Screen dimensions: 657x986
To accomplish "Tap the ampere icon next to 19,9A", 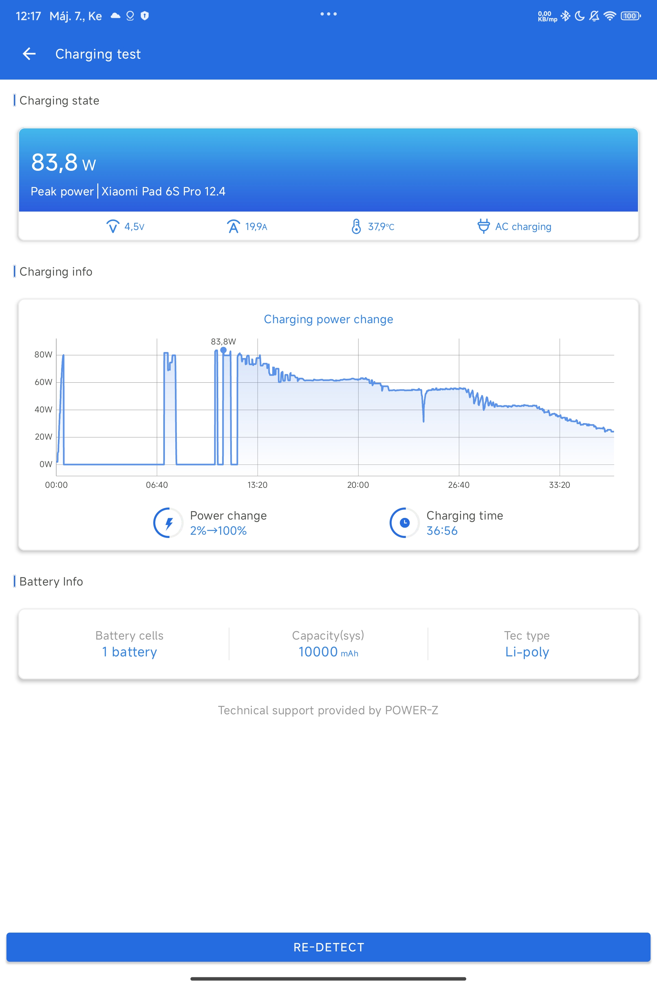I will point(233,226).
